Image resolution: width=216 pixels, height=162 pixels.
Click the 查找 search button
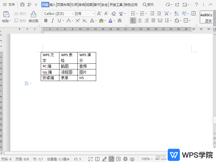point(148,5)
